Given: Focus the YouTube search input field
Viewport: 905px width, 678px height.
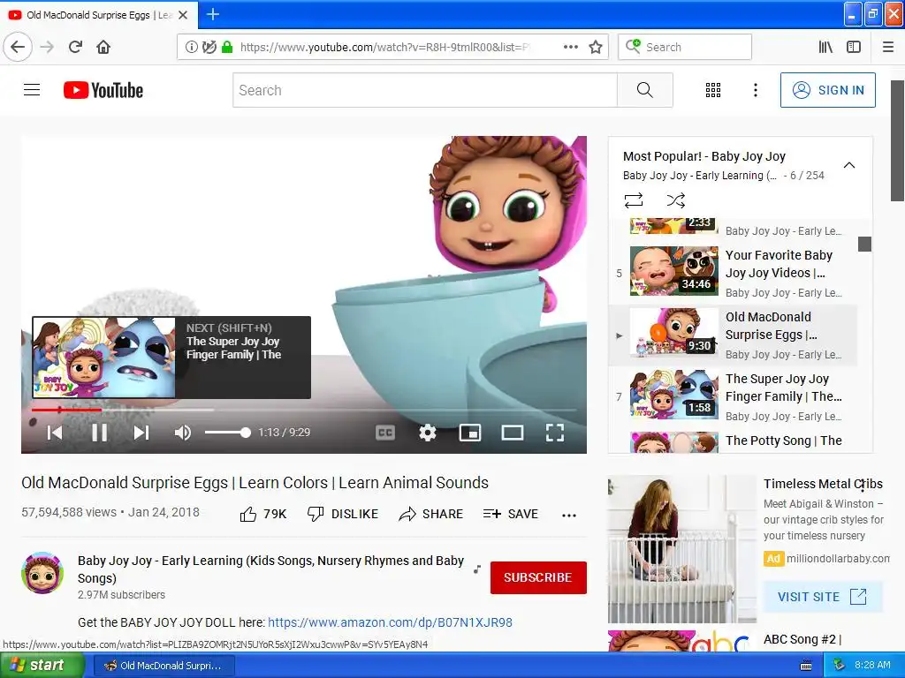Looking at the screenshot, I should [425, 90].
